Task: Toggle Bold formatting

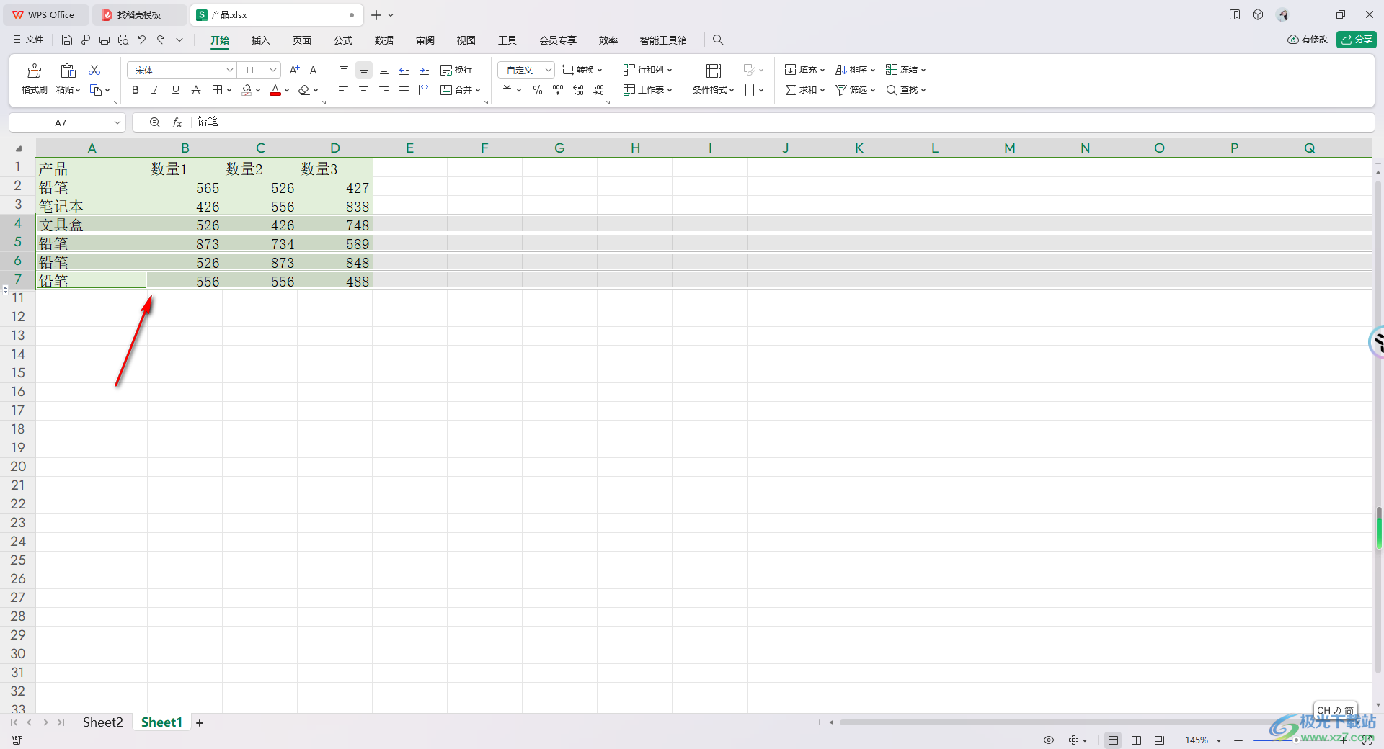Action: pos(135,90)
